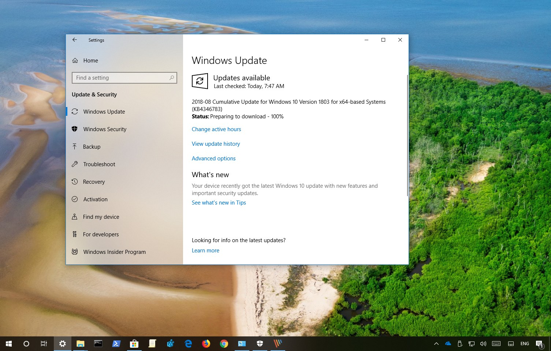Click the For developers icon
Viewport: 551px width, 351px height.
pyautogui.click(x=75, y=234)
